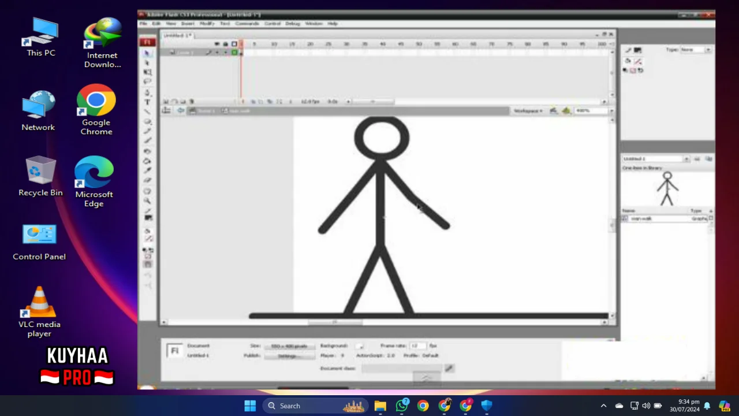Select the Ink Bottle tool
739x416 pixels.
(147, 151)
